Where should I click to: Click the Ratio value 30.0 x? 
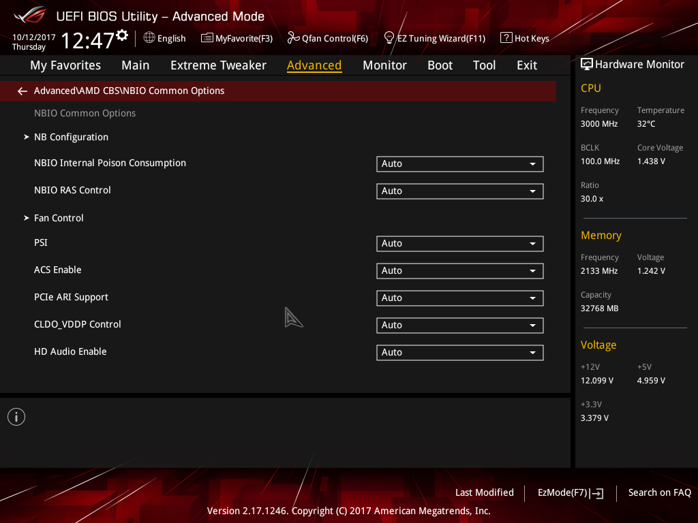(592, 199)
